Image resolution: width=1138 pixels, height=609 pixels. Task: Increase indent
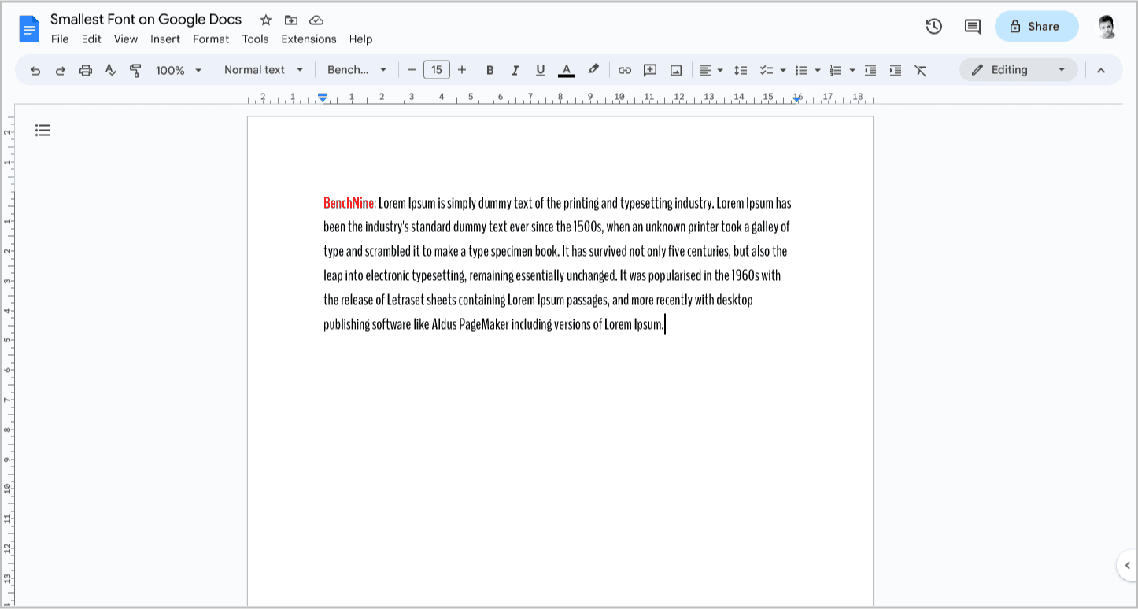[x=896, y=70]
